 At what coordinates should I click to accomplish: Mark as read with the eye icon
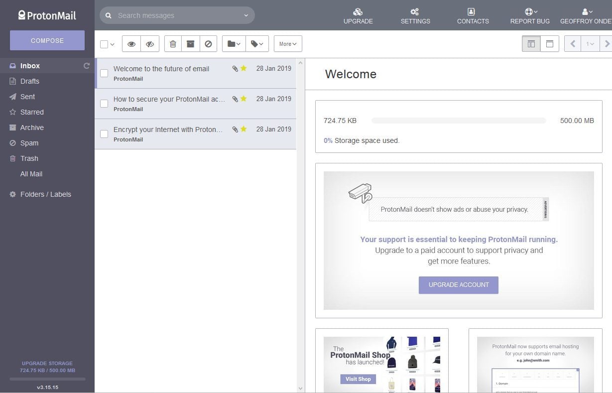(x=131, y=44)
